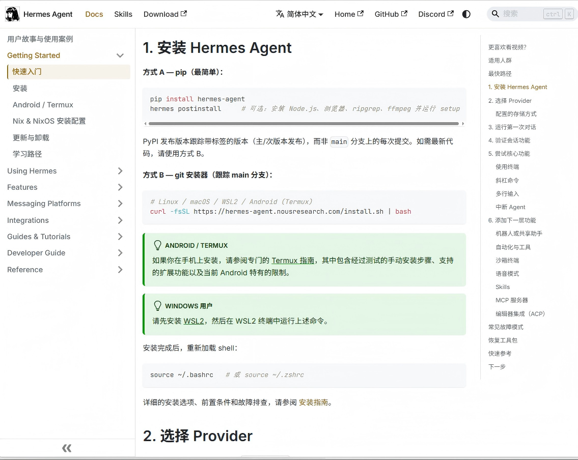Click the Termux 指南 link

(293, 261)
